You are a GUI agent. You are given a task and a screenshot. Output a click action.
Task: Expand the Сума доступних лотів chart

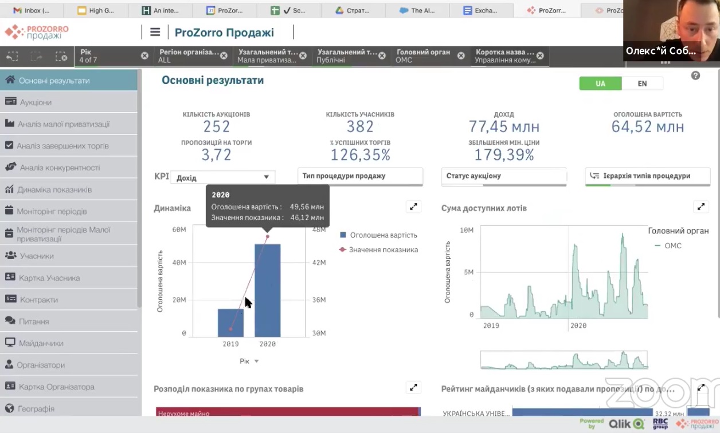pos(701,207)
